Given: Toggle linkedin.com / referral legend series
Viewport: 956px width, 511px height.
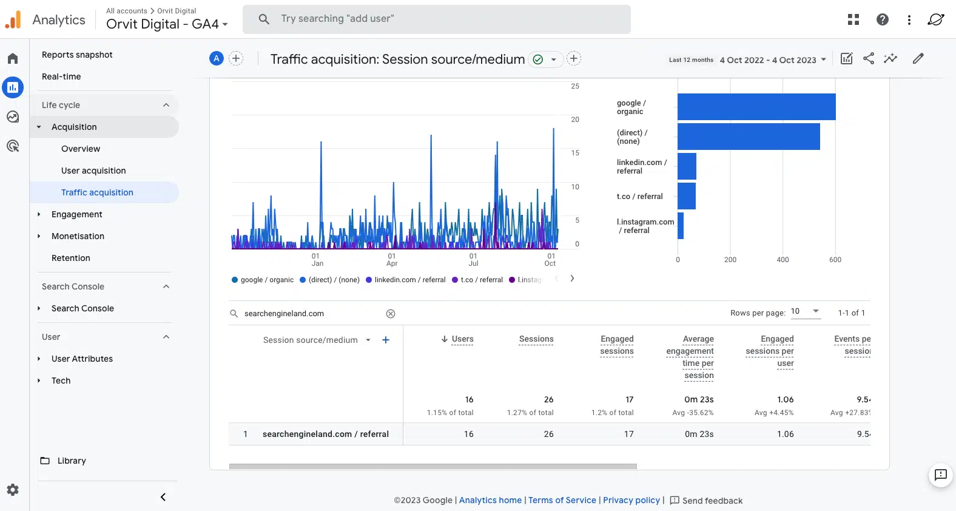Looking at the screenshot, I should coord(406,280).
